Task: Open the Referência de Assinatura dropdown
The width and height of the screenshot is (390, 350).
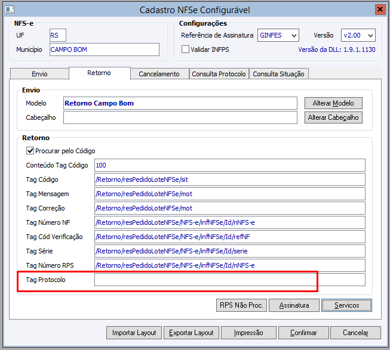Action: pyautogui.click(x=278, y=35)
